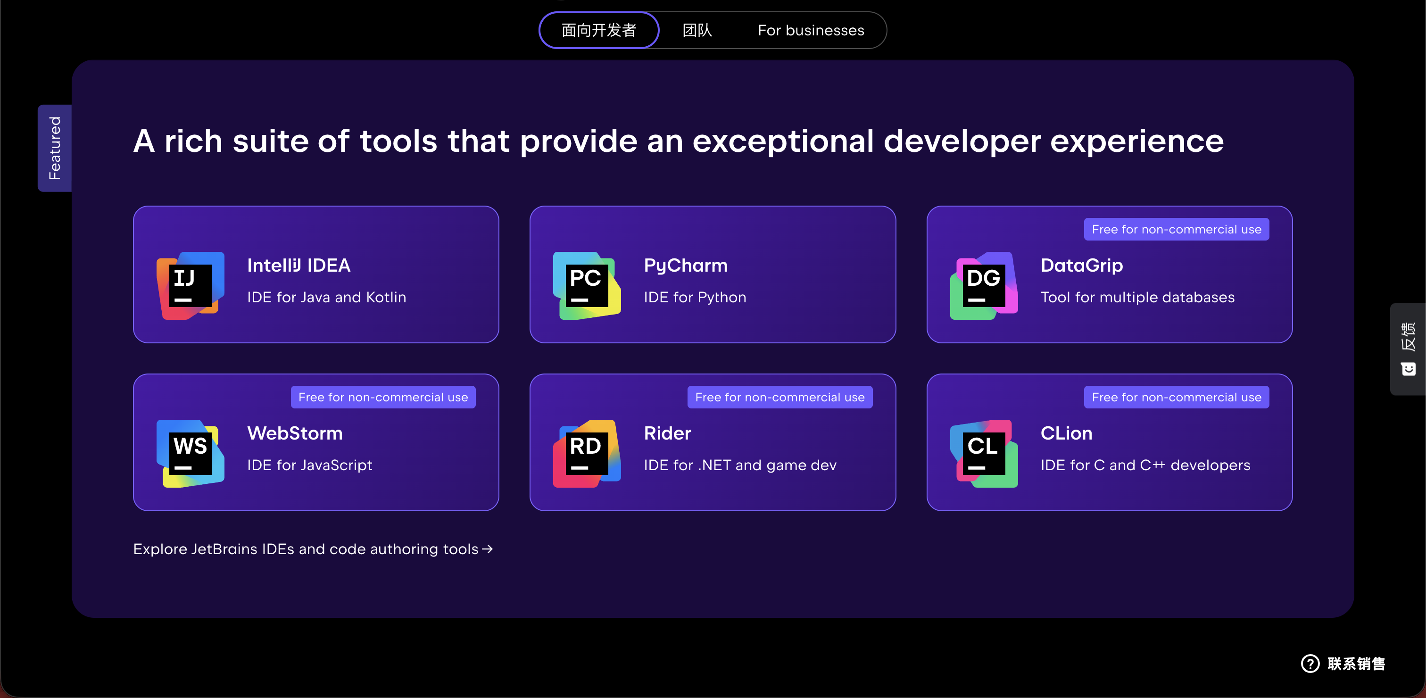Click the DataGrip DG logo icon
1426x698 pixels.
(x=984, y=285)
